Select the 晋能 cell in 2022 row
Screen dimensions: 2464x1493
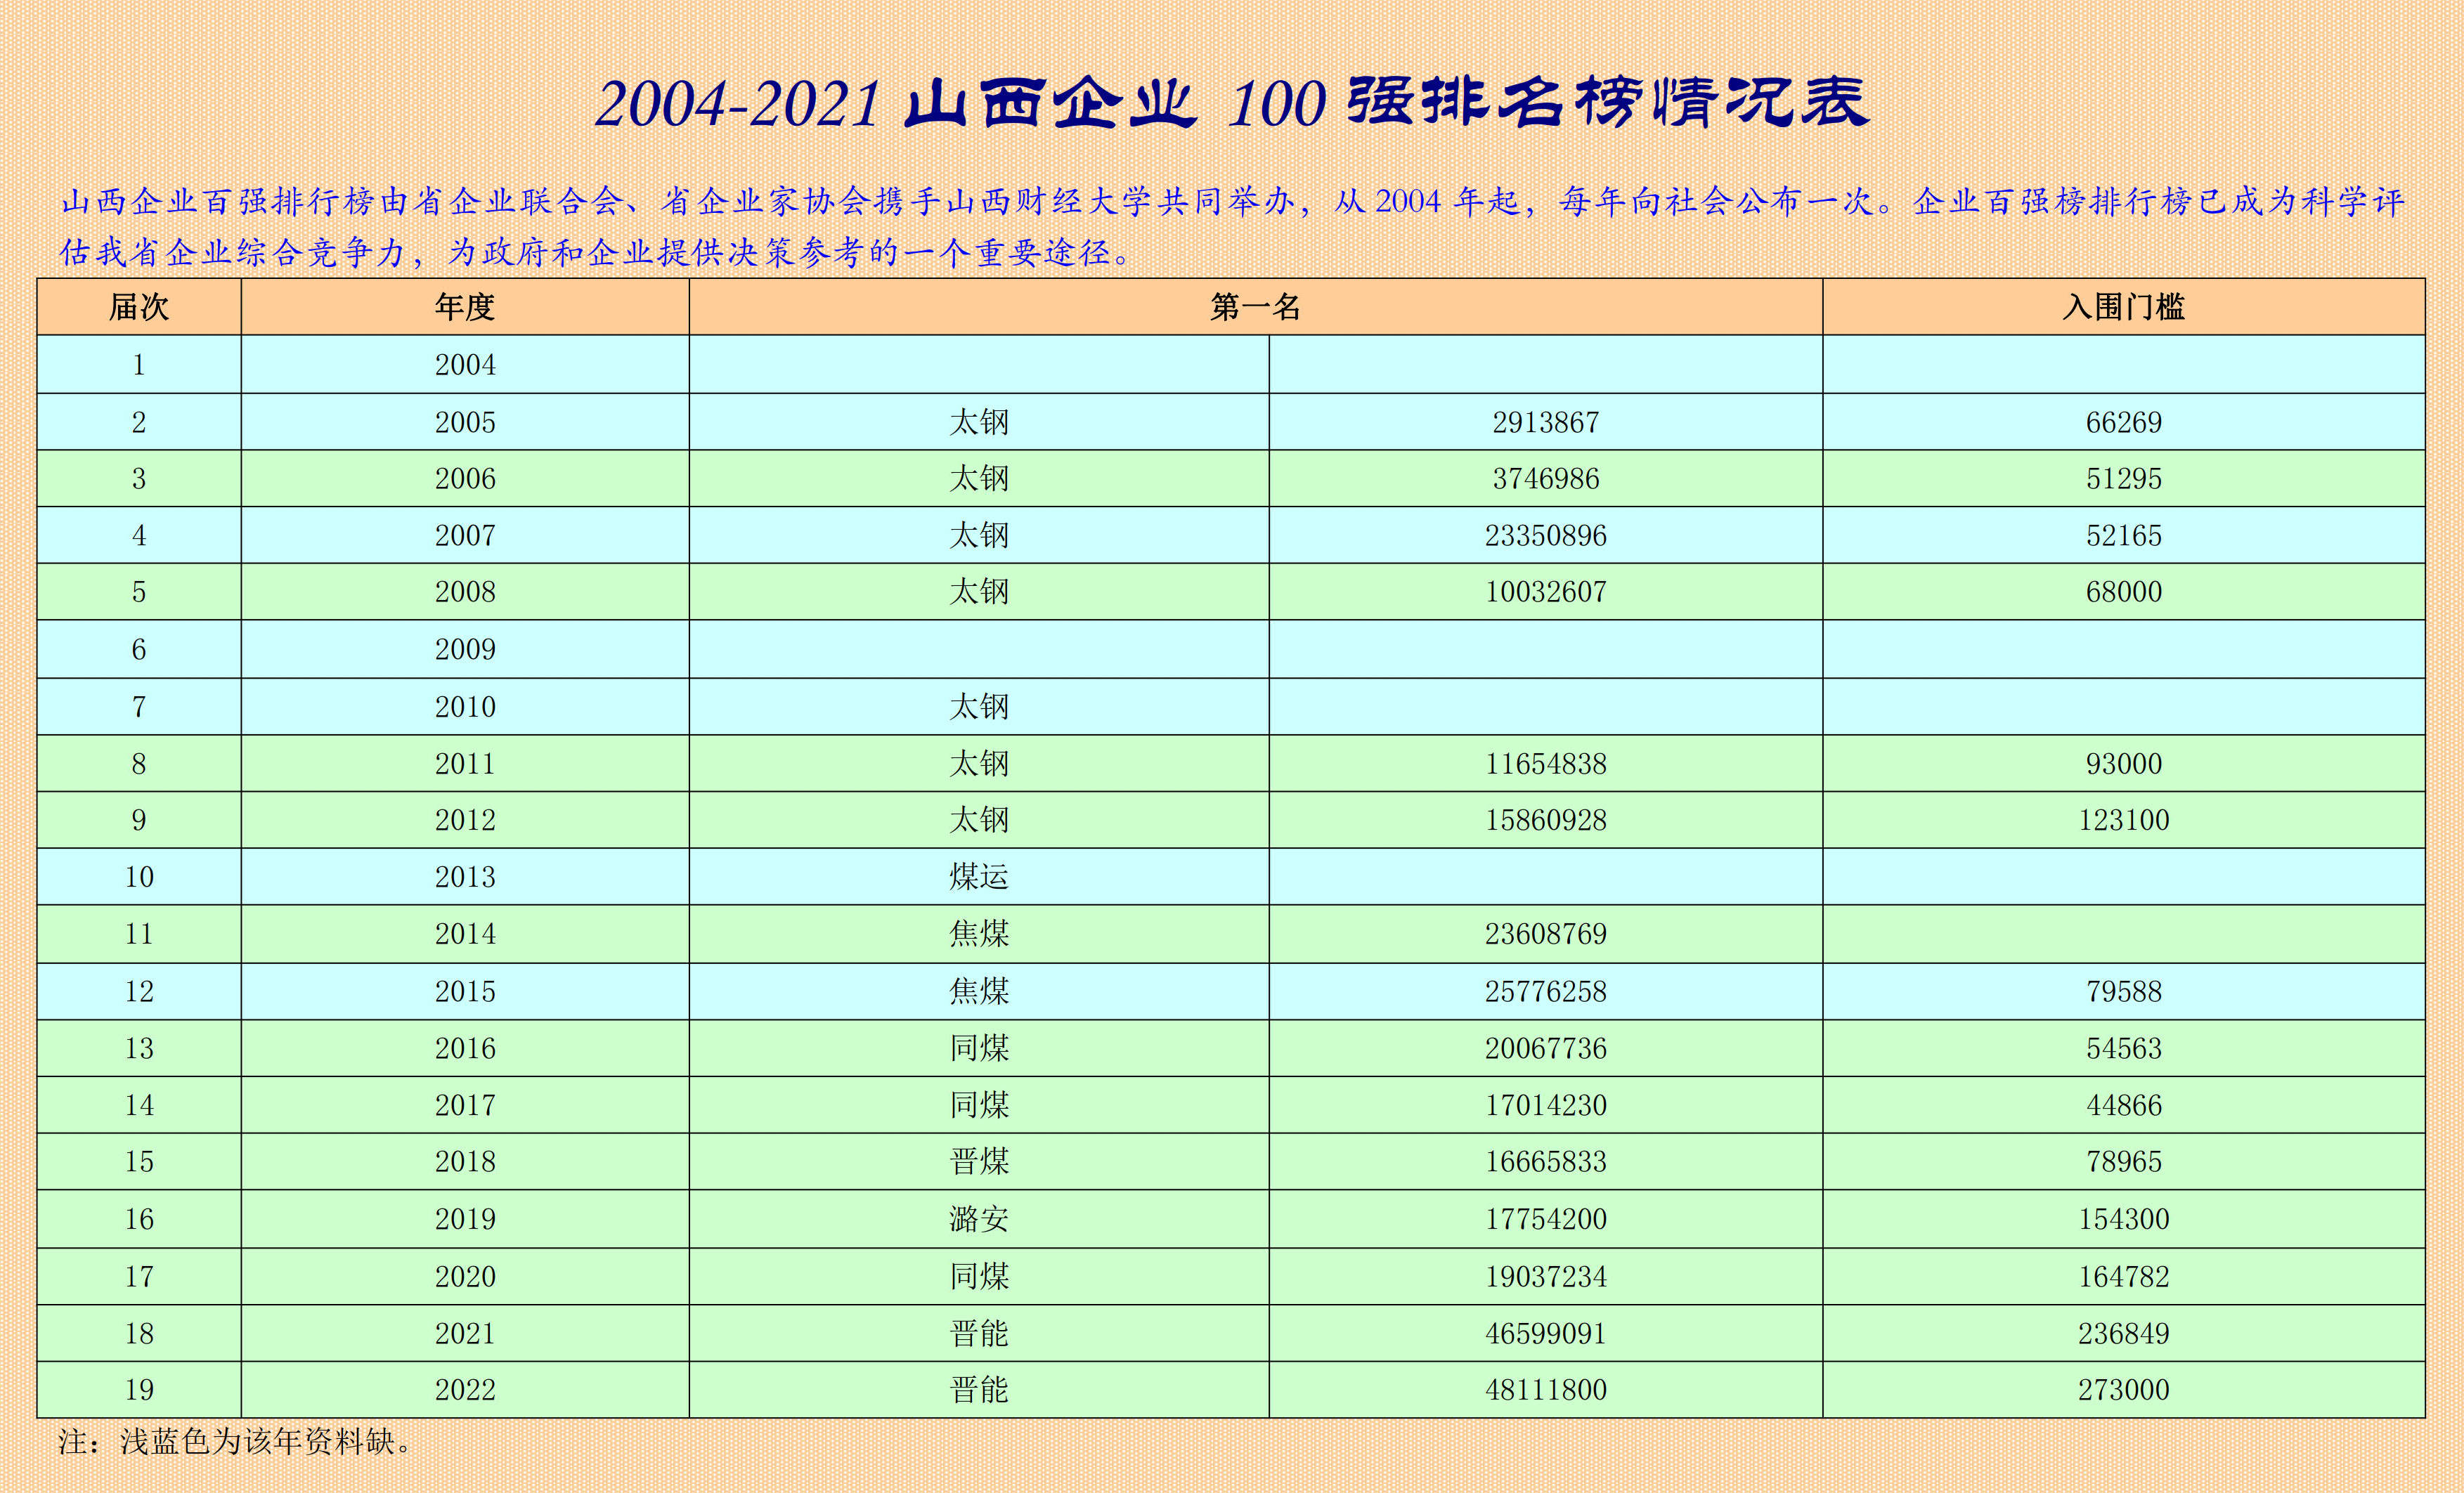point(978,1389)
